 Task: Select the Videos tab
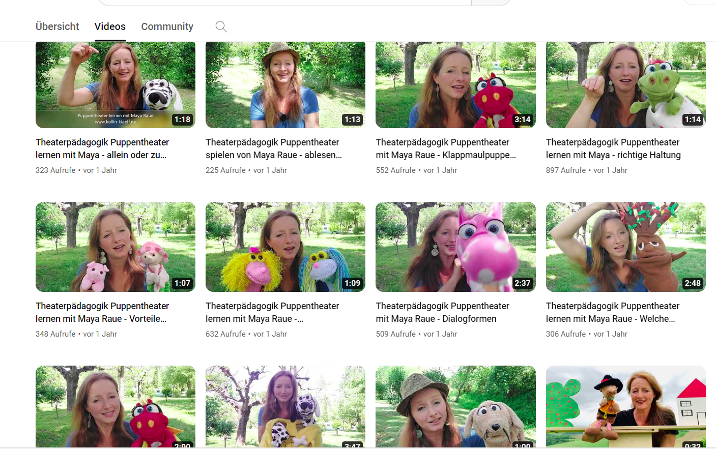(109, 26)
